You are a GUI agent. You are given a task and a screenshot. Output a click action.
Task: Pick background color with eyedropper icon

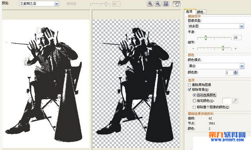[x=235, y=101]
